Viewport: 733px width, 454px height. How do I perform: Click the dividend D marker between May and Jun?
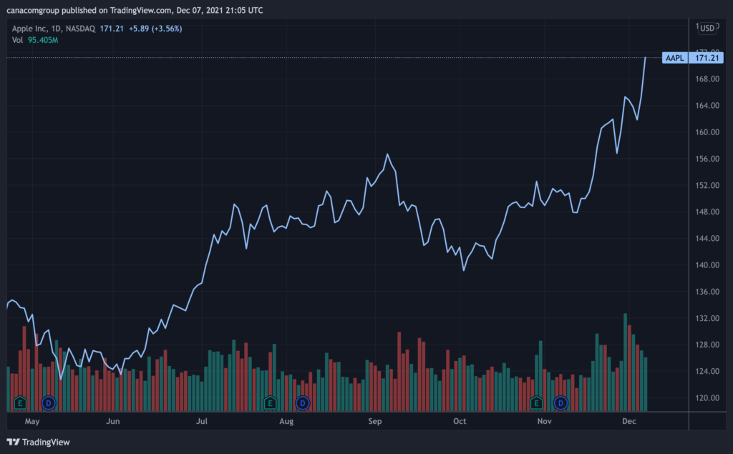coord(49,403)
